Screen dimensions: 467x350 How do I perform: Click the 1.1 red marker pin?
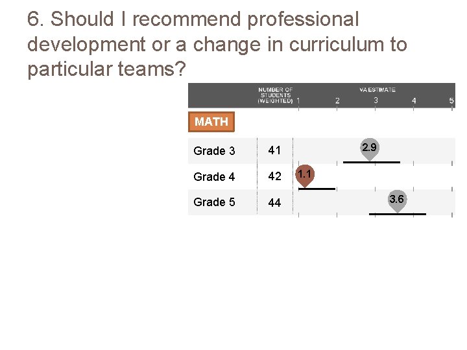[x=305, y=174]
